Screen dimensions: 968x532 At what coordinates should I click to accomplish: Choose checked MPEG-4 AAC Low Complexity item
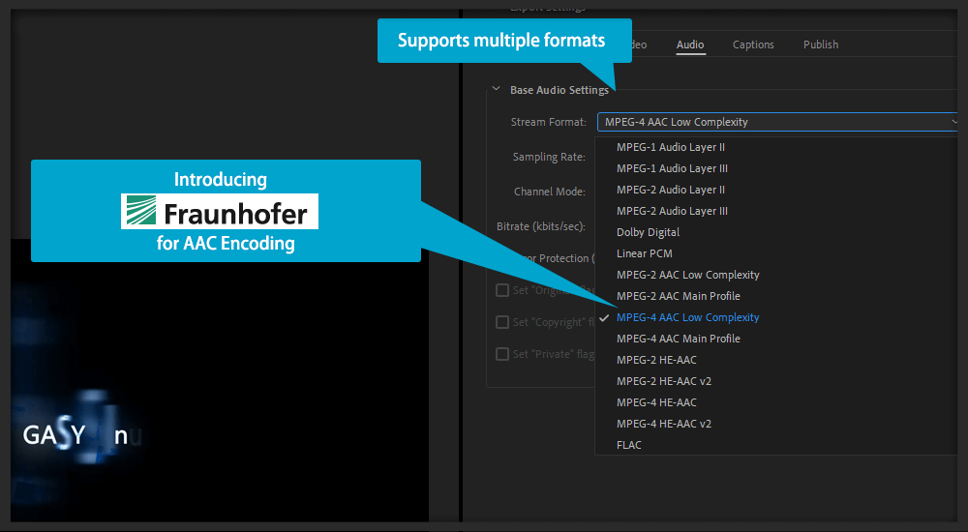click(x=687, y=318)
